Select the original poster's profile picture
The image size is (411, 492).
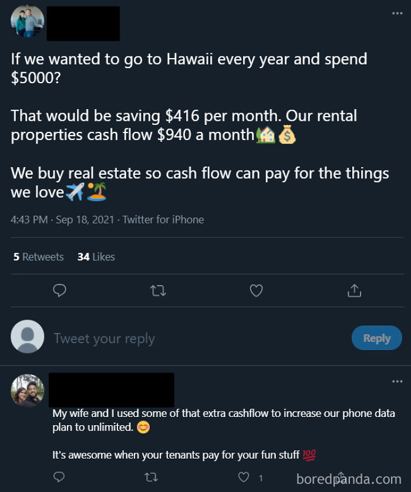(x=26, y=23)
